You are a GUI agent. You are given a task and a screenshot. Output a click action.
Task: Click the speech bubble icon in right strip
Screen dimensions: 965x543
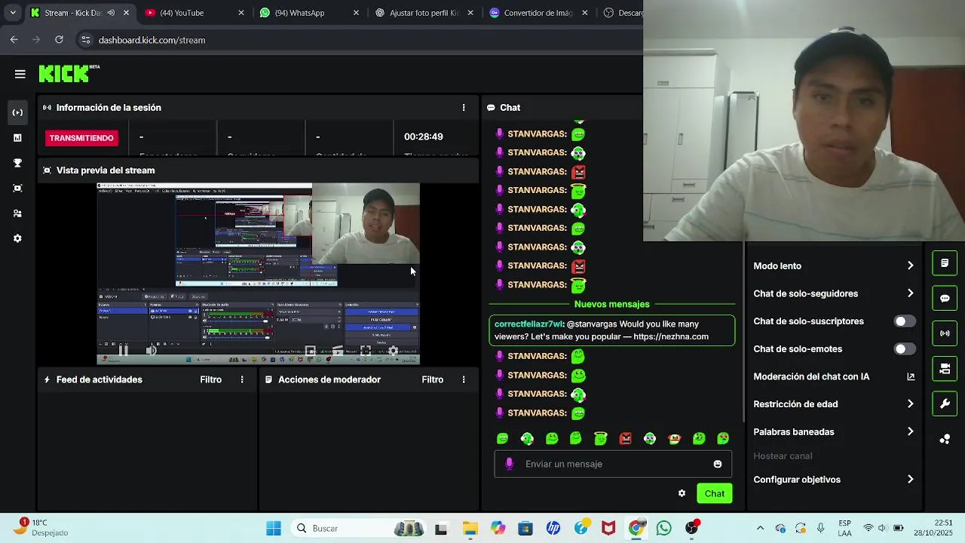[x=945, y=298]
